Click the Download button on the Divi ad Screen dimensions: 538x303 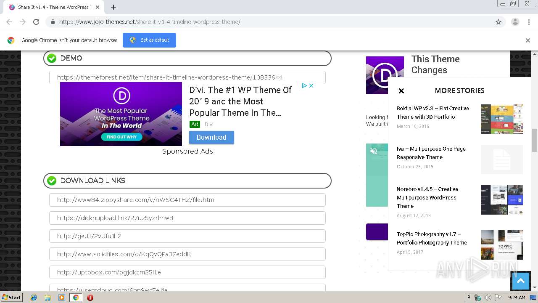tap(211, 137)
